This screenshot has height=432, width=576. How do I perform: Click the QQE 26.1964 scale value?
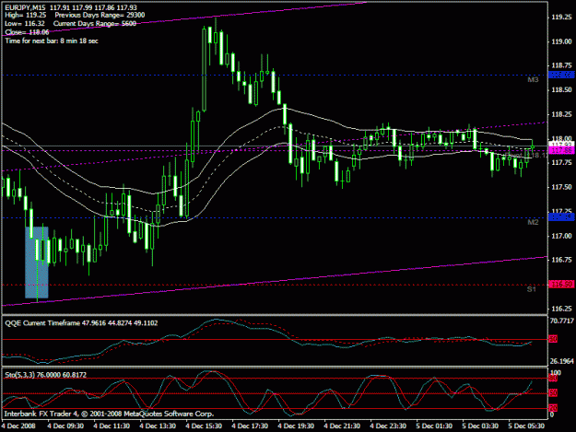pos(561,361)
